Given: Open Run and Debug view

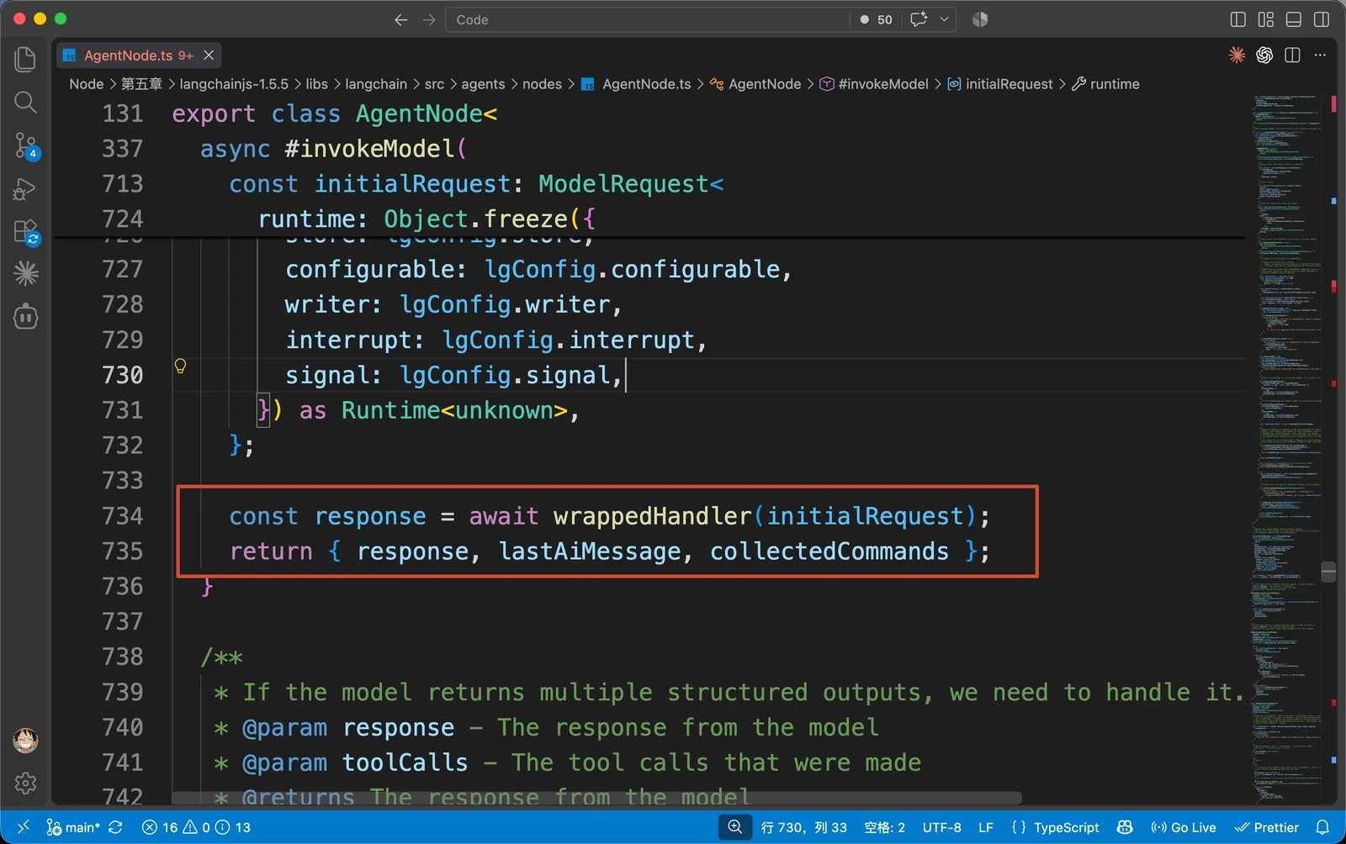Looking at the screenshot, I should click(x=25, y=189).
